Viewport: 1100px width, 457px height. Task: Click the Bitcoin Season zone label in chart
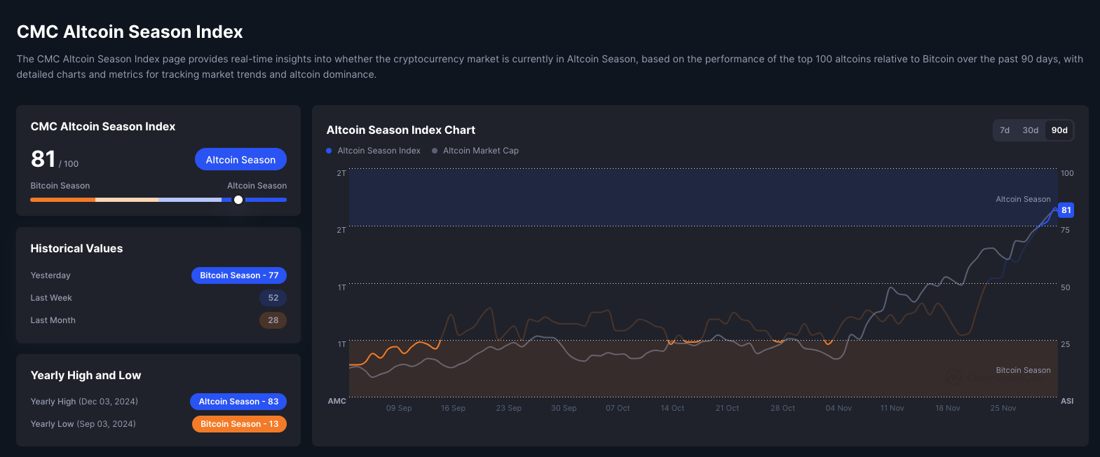(x=1023, y=370)
